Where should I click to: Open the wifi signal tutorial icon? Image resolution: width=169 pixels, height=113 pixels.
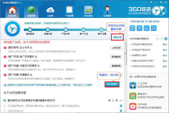140,28
